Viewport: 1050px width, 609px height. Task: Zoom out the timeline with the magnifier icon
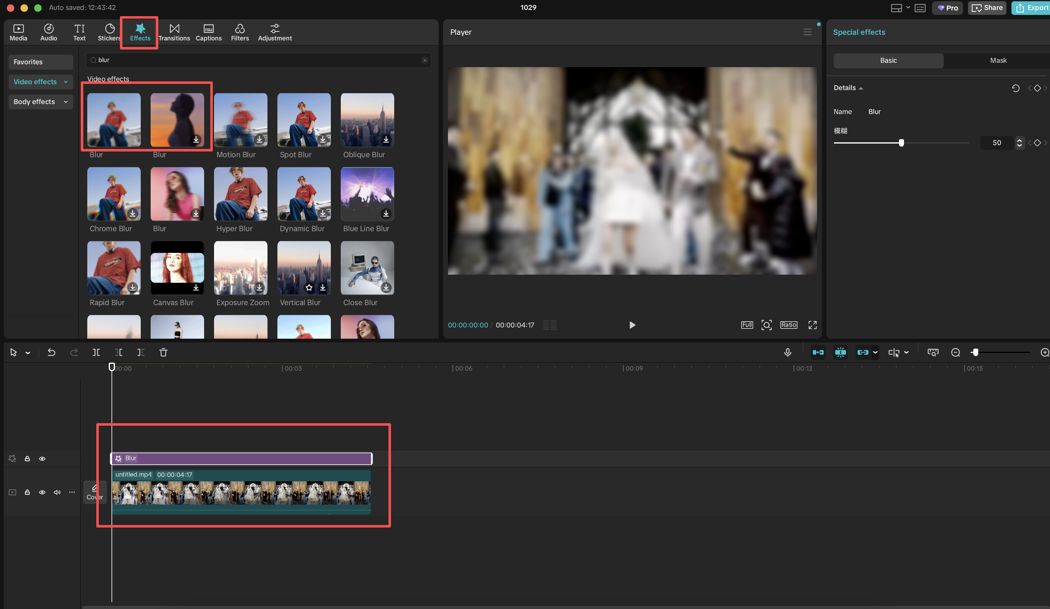(956, 352)
